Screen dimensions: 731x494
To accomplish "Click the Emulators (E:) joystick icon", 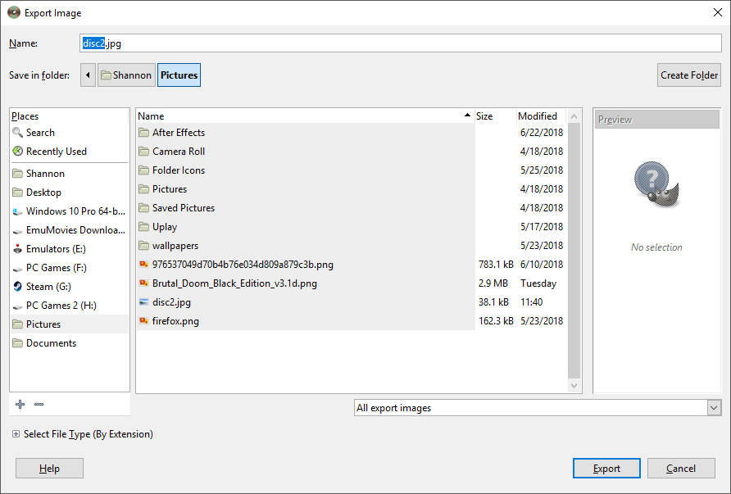I will point(18,249).
